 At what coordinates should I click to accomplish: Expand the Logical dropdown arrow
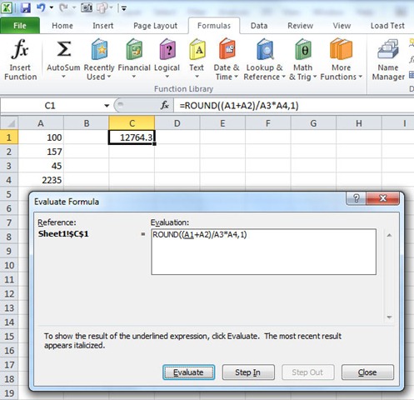167,77
